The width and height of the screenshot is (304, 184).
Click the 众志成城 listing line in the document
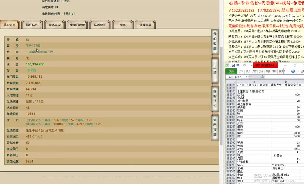(x=266, y=57)
